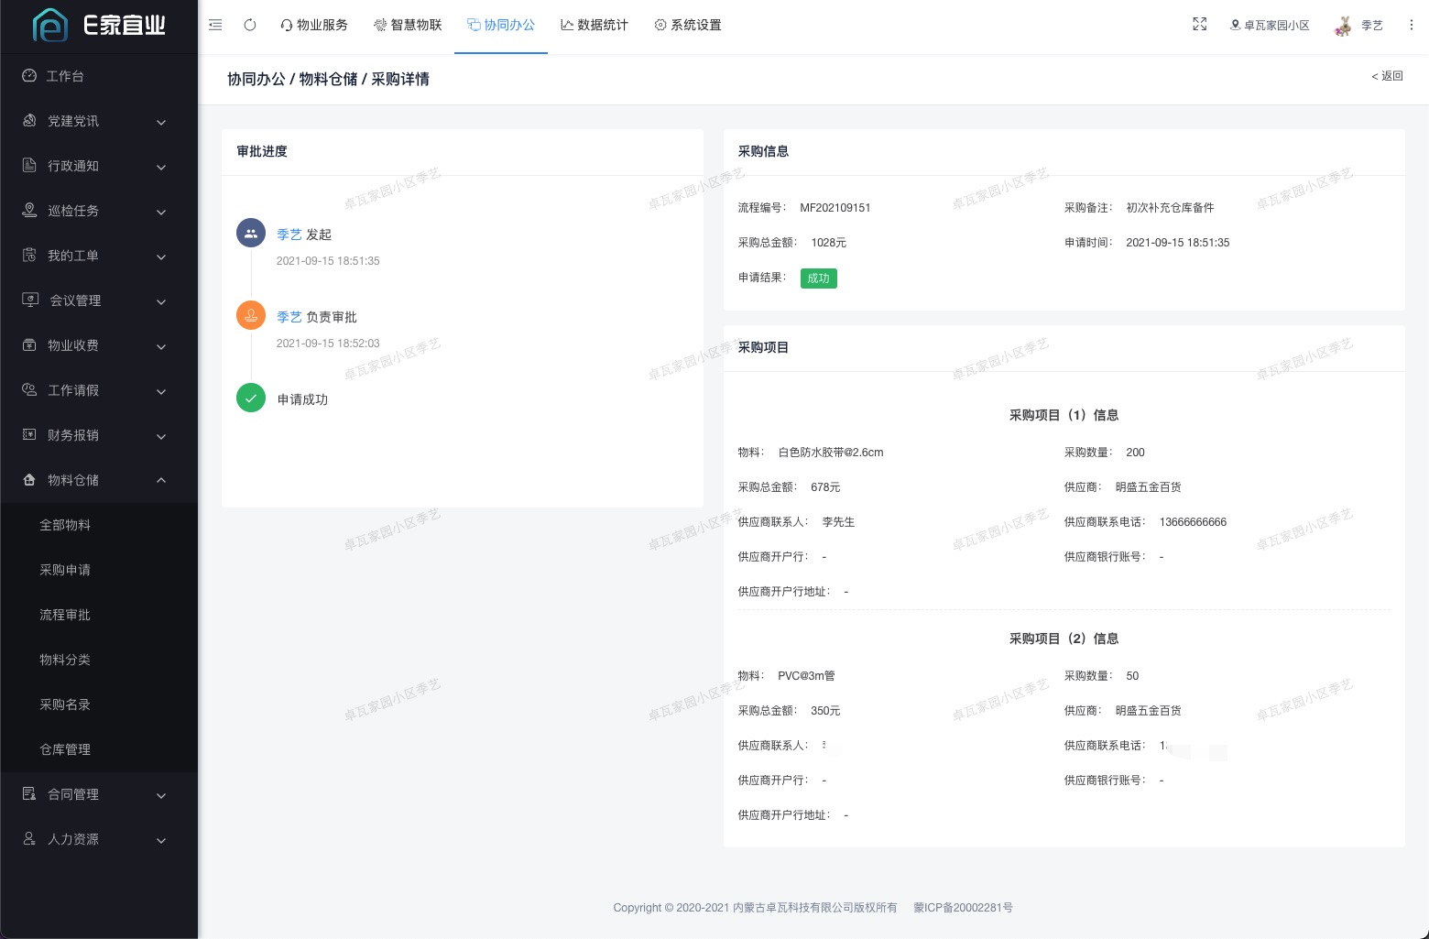This screenshot has width=1429, height=939.
Task: Click the 卓瓦家园小区 location icon
Action: 1235,26
